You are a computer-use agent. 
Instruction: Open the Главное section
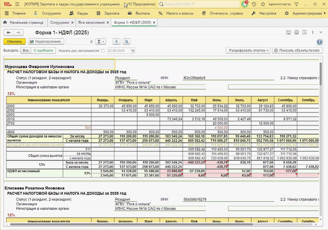19,13
